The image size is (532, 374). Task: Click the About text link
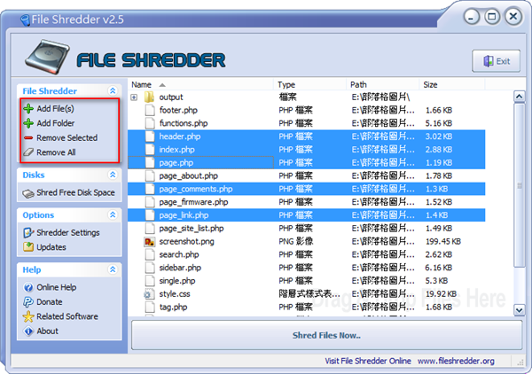pos(48,331)
